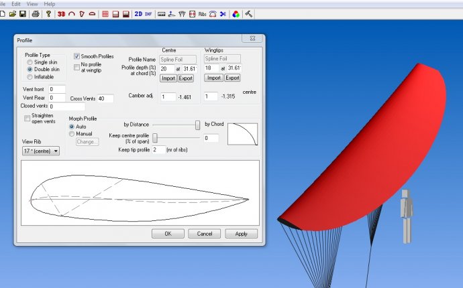Image resolution: width=463 pixels, height=288 pixels.
Task: Click the Keep tip profile field
Action: click(158, 150)
